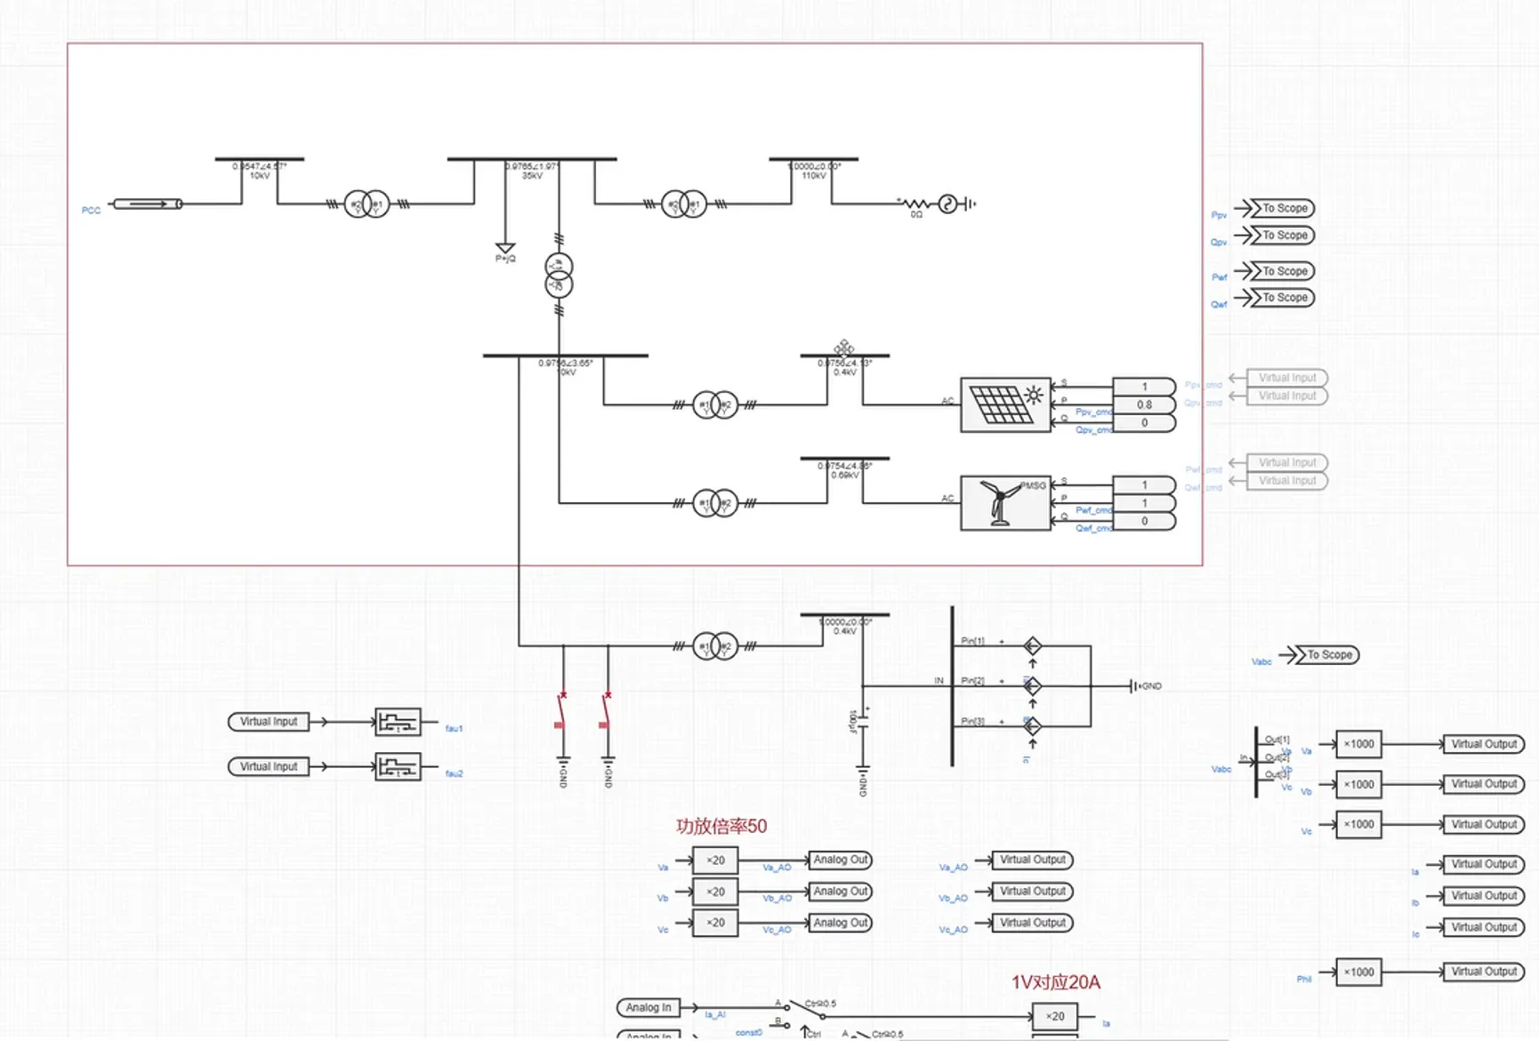Viewport: 1539px width, 1041px height.
Task: Select the PMSG wind turbine block
Action: tap(1004, 503)
